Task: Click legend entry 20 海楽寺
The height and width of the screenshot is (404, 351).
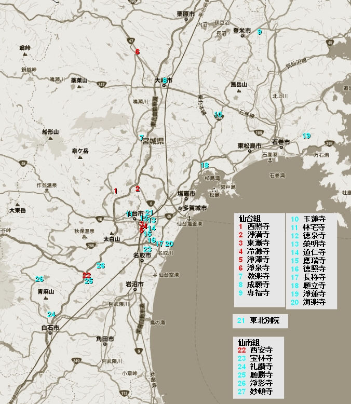Action: (x=308, y=302)
